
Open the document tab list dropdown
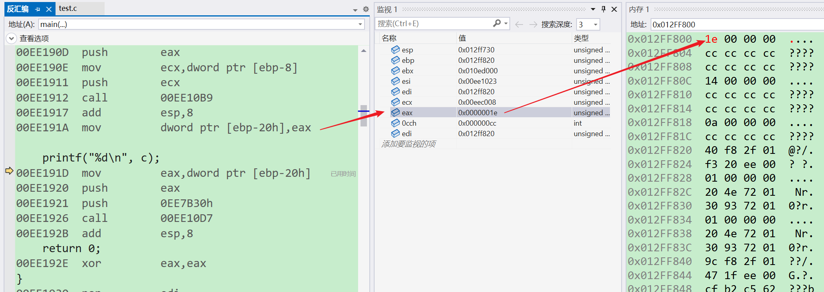coord(355,10)
